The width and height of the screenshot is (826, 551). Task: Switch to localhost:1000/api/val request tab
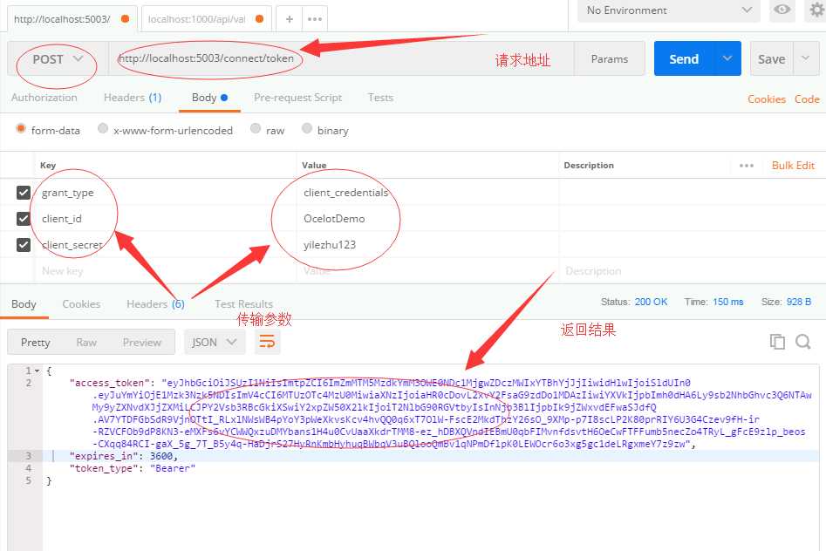click(206, 19)
